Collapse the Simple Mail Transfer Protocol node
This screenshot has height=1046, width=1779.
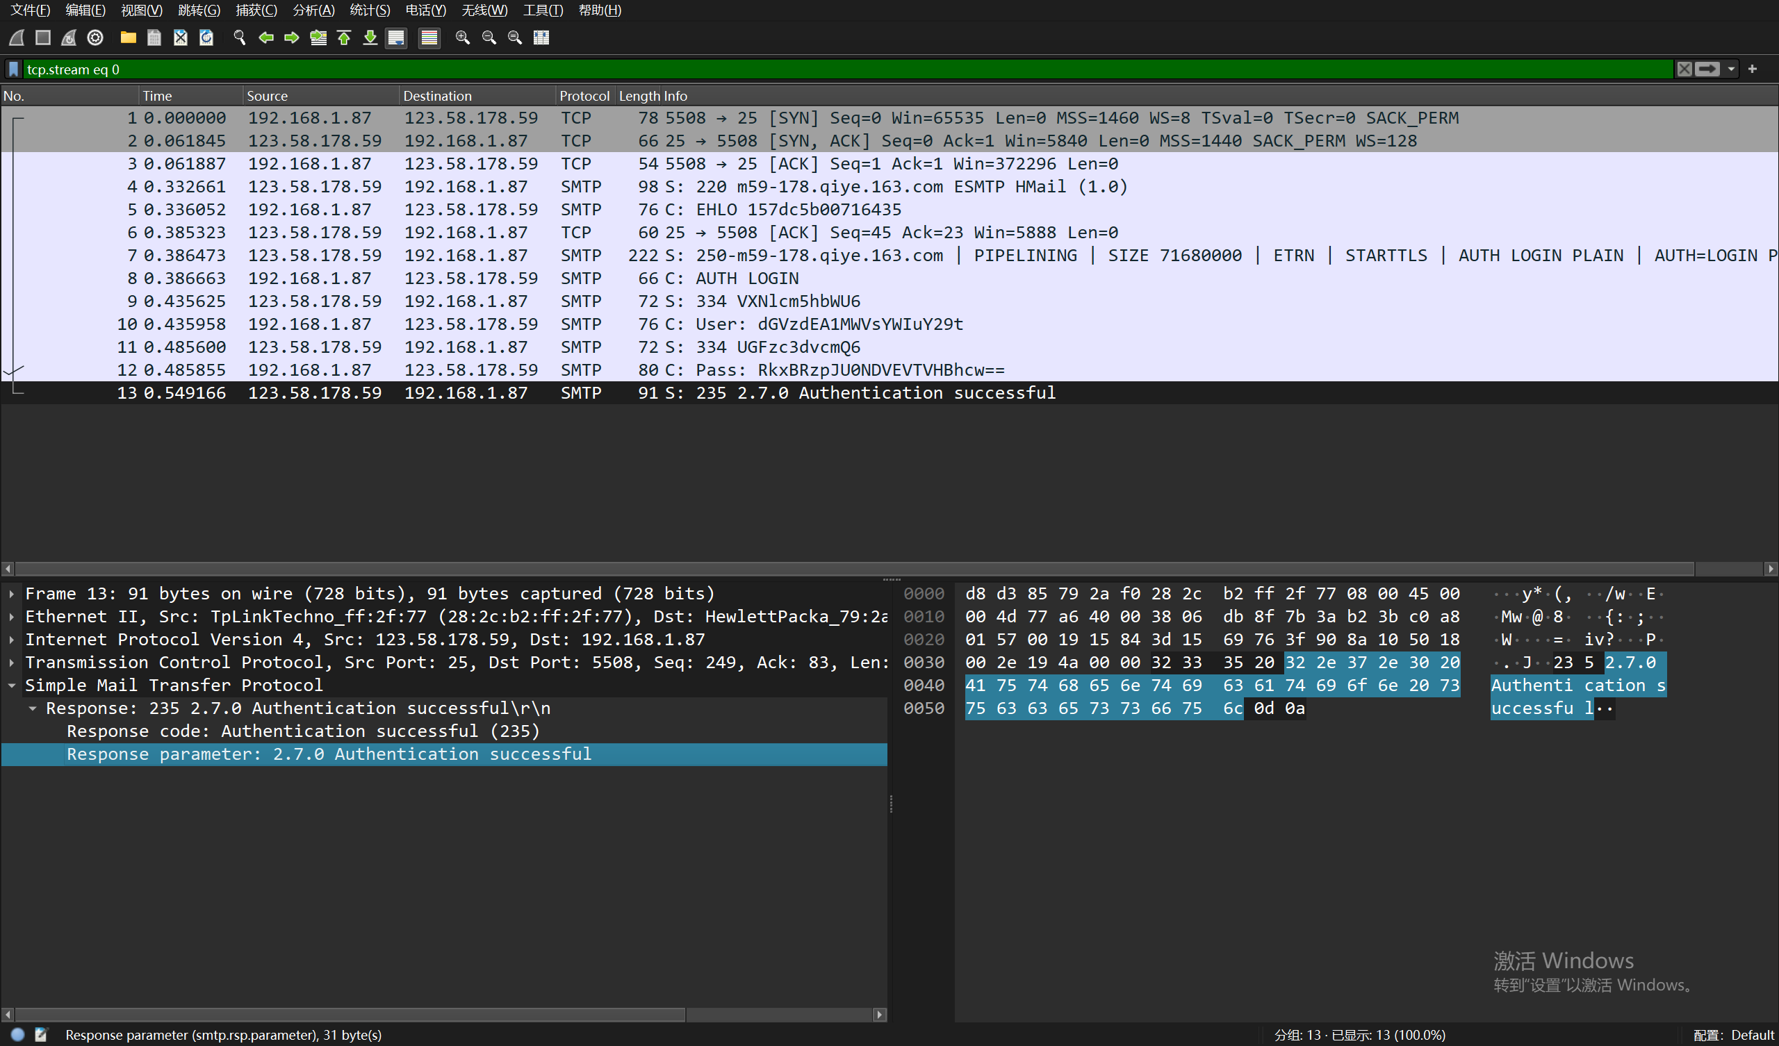click(x=12, y=686)
